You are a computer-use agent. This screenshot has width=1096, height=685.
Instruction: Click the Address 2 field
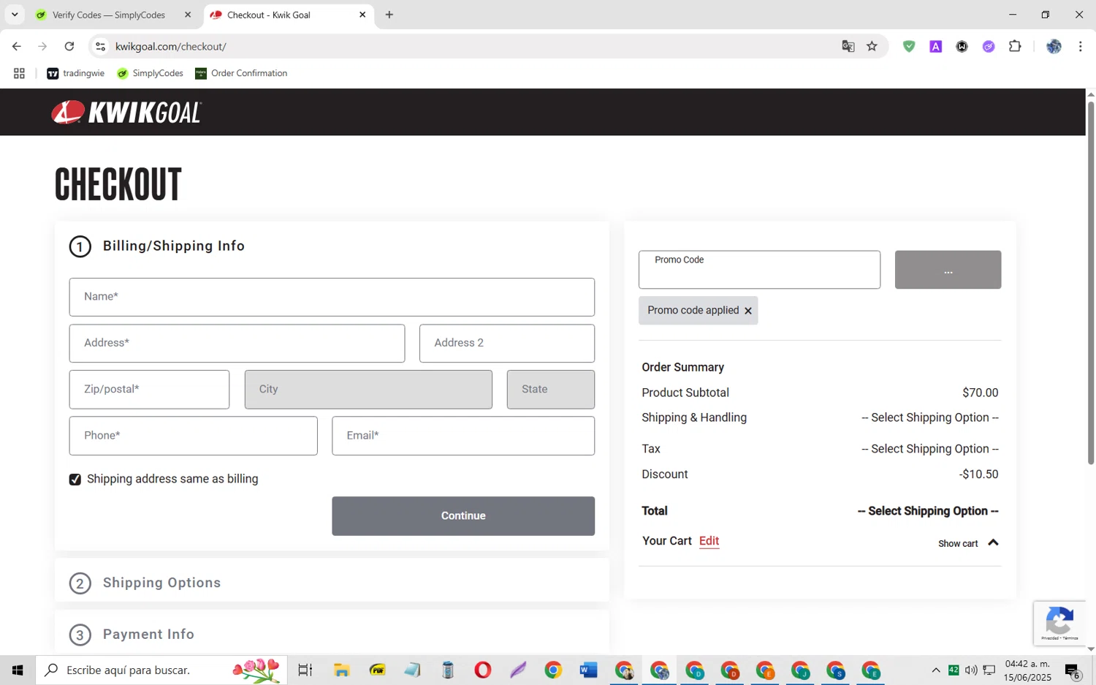(x=507, y=343)
